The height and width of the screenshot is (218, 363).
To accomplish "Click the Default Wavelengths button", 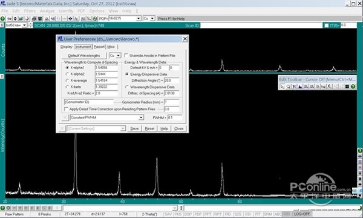I will pyautogui.click(x=84, y=56).
